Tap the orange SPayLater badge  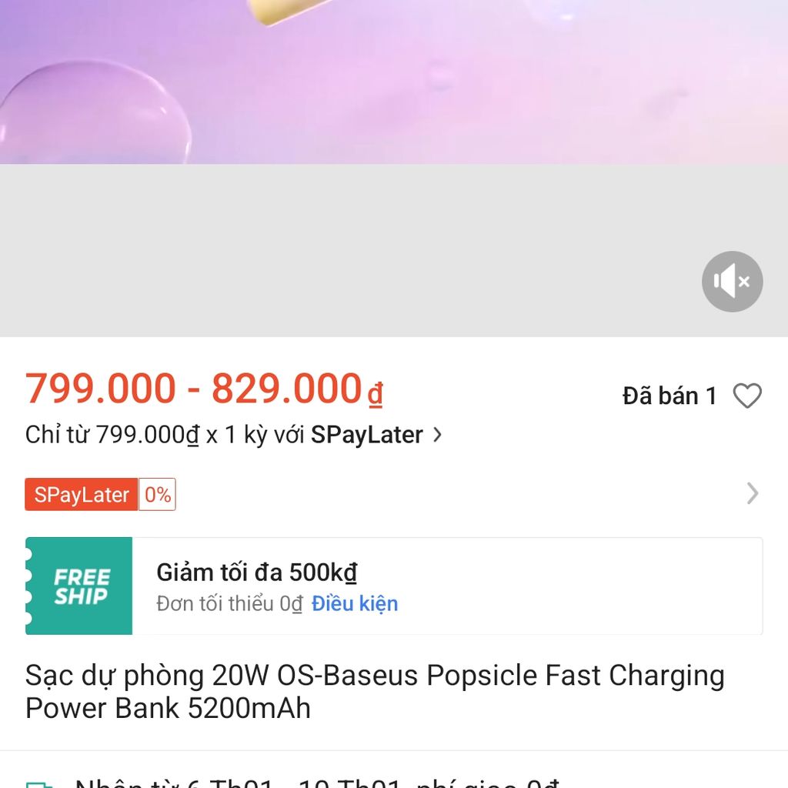pyautogui.click(x=82, y=495)
